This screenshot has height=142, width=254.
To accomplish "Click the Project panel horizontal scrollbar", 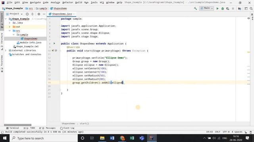I will [17, 125].
